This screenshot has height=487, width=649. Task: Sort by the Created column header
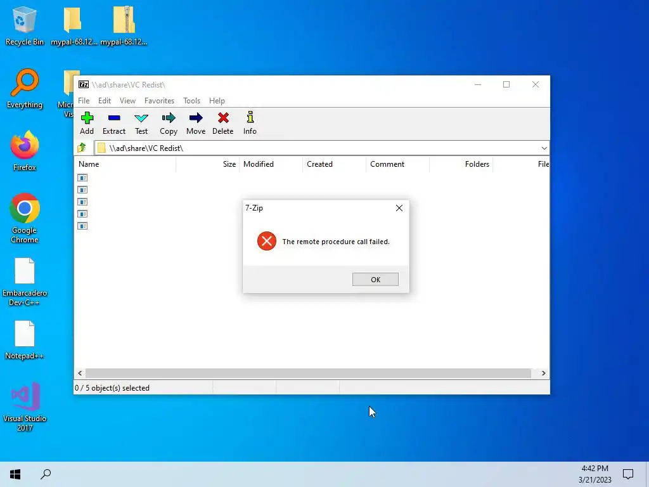coord(335,164)
